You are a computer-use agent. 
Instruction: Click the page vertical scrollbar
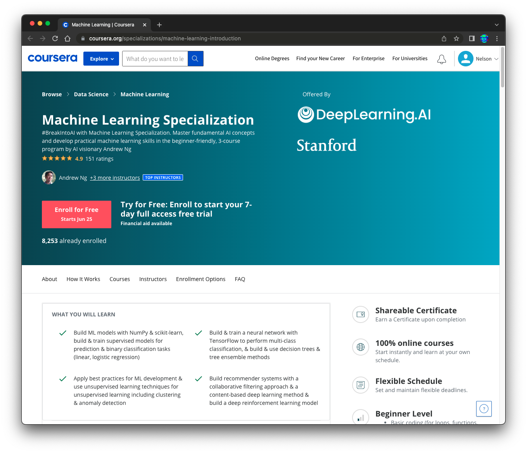[503, 67]
